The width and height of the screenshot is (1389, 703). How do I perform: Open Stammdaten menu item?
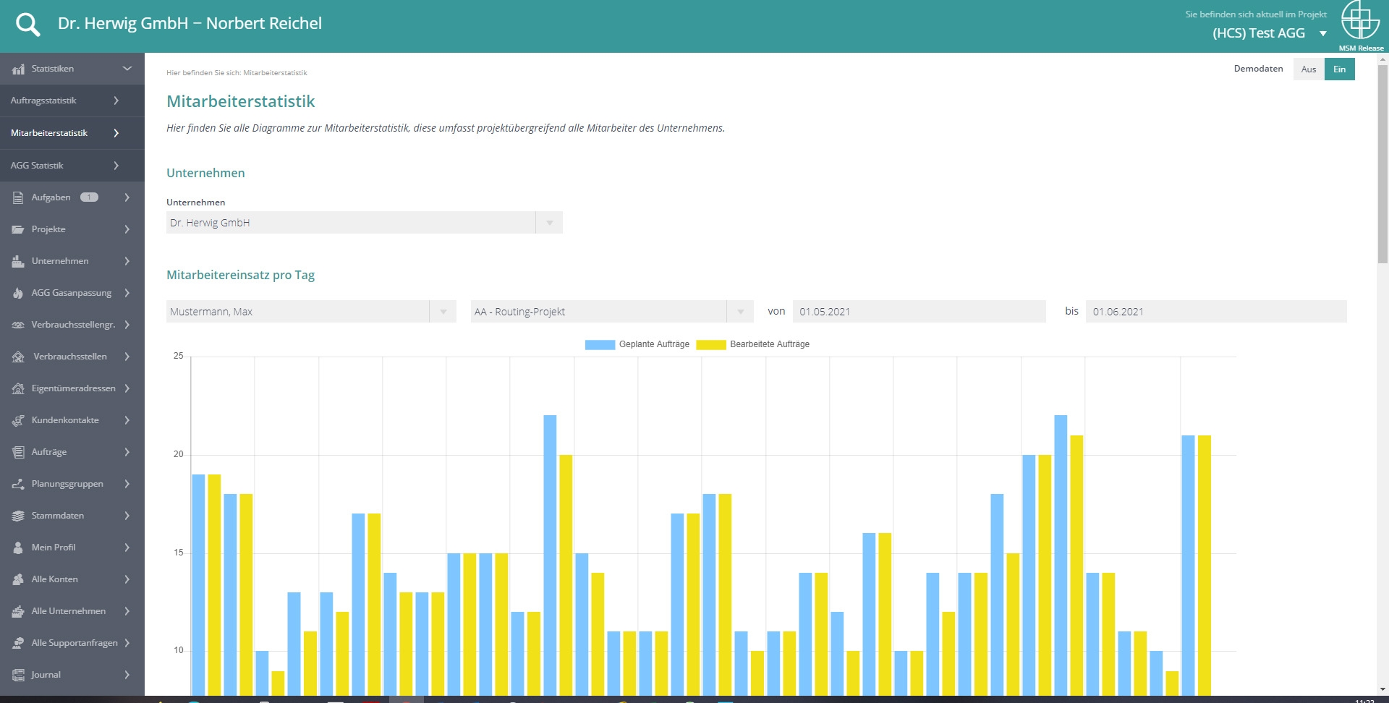pos(72,516)
